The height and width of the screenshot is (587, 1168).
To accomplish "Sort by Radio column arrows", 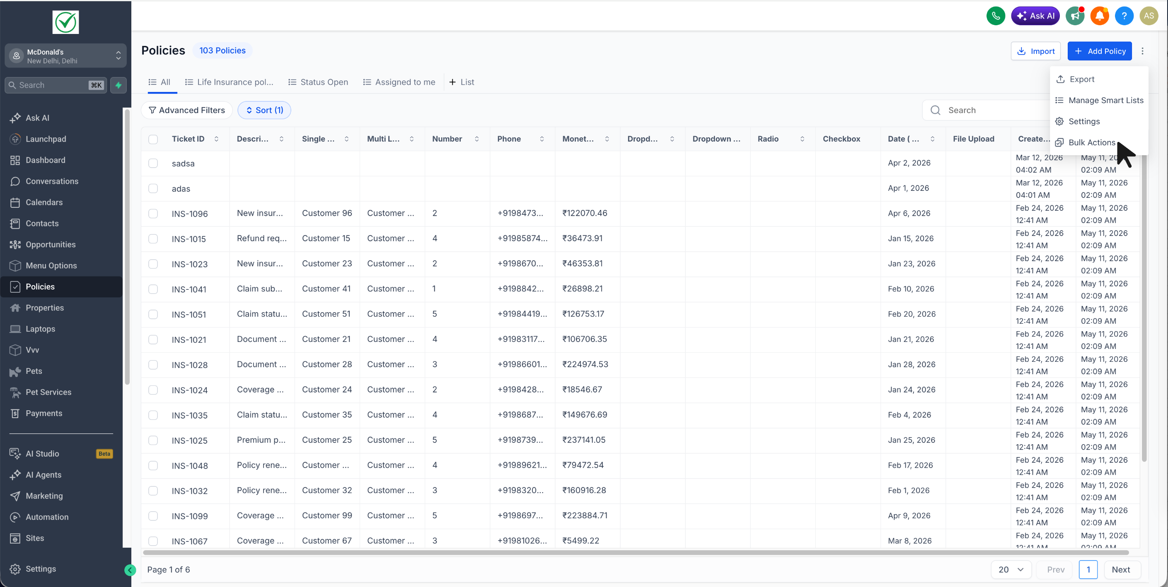I will [x=802, y=139].
